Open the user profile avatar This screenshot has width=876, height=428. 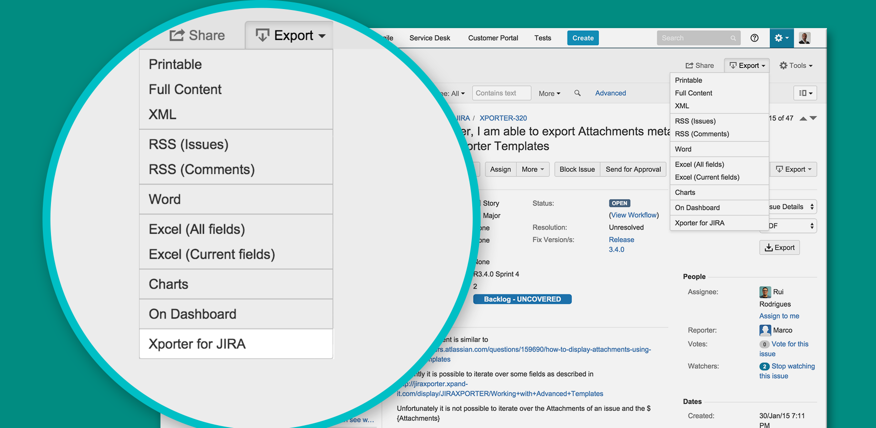(x=805, y=38)
